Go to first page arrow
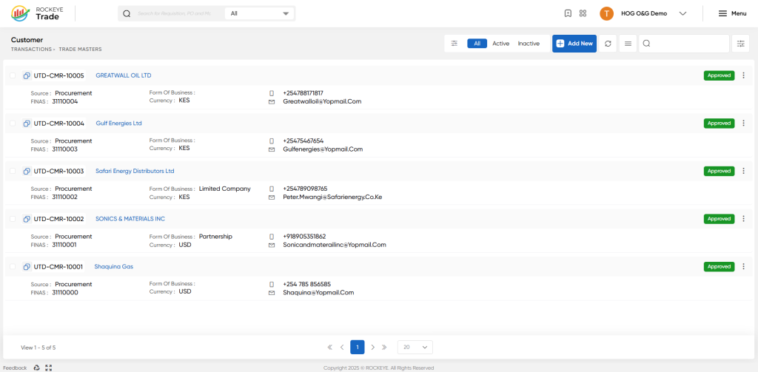The width and height of the screenshot is (758, 372). pos(329,347)
